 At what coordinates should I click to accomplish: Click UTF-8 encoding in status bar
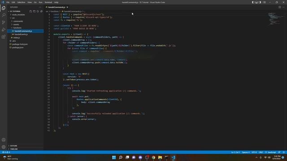point(254,152)
